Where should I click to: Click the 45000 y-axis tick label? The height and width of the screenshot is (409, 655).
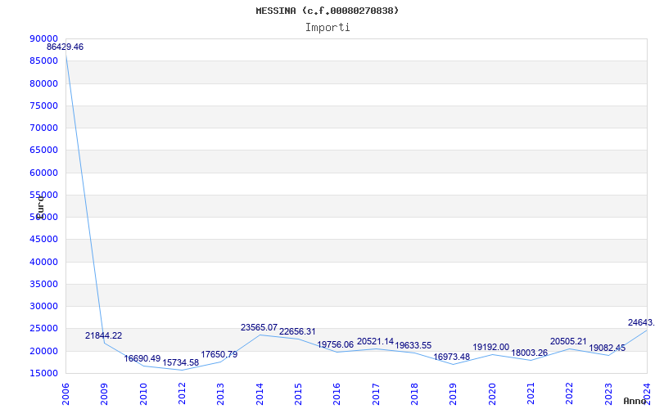coord(44,240)
